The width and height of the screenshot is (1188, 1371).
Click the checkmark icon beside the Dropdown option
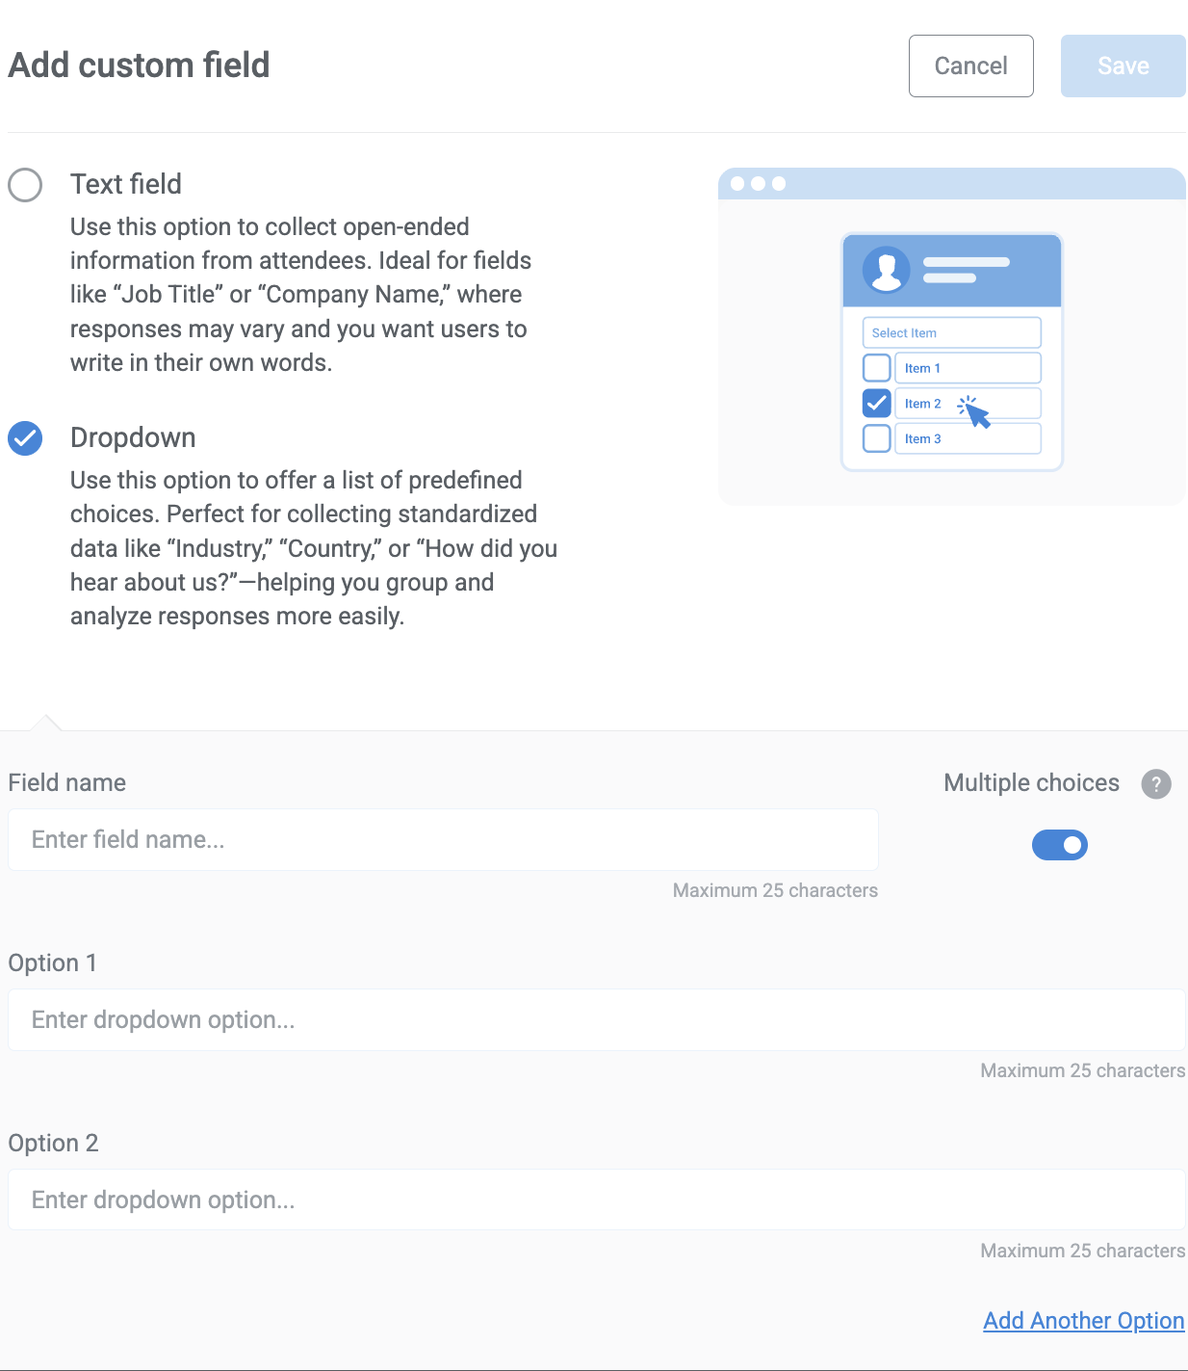[x=25, y=438]
